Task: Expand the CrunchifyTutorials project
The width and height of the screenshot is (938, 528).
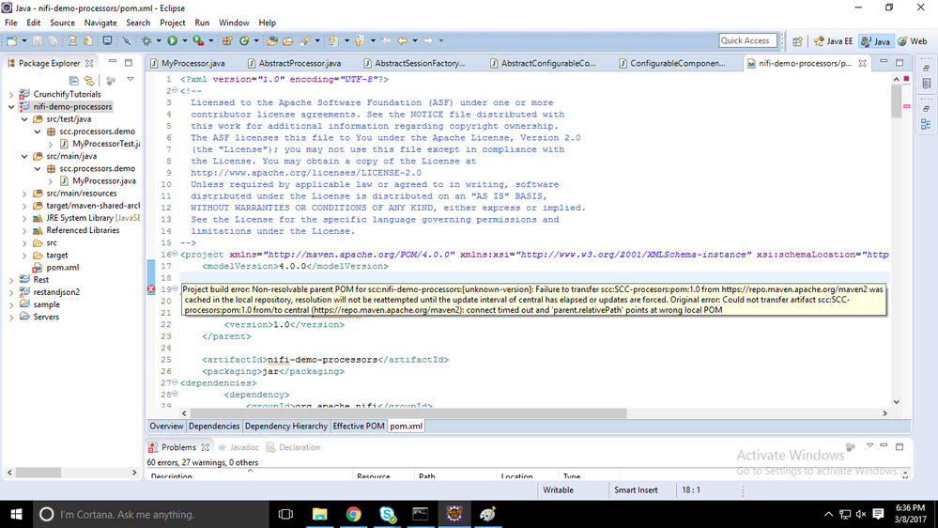Action: pyautogui.click(x=11, y=95)
